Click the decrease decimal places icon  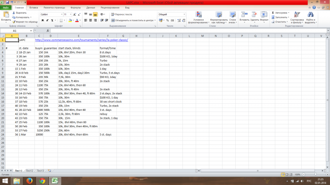coord(184,20)
